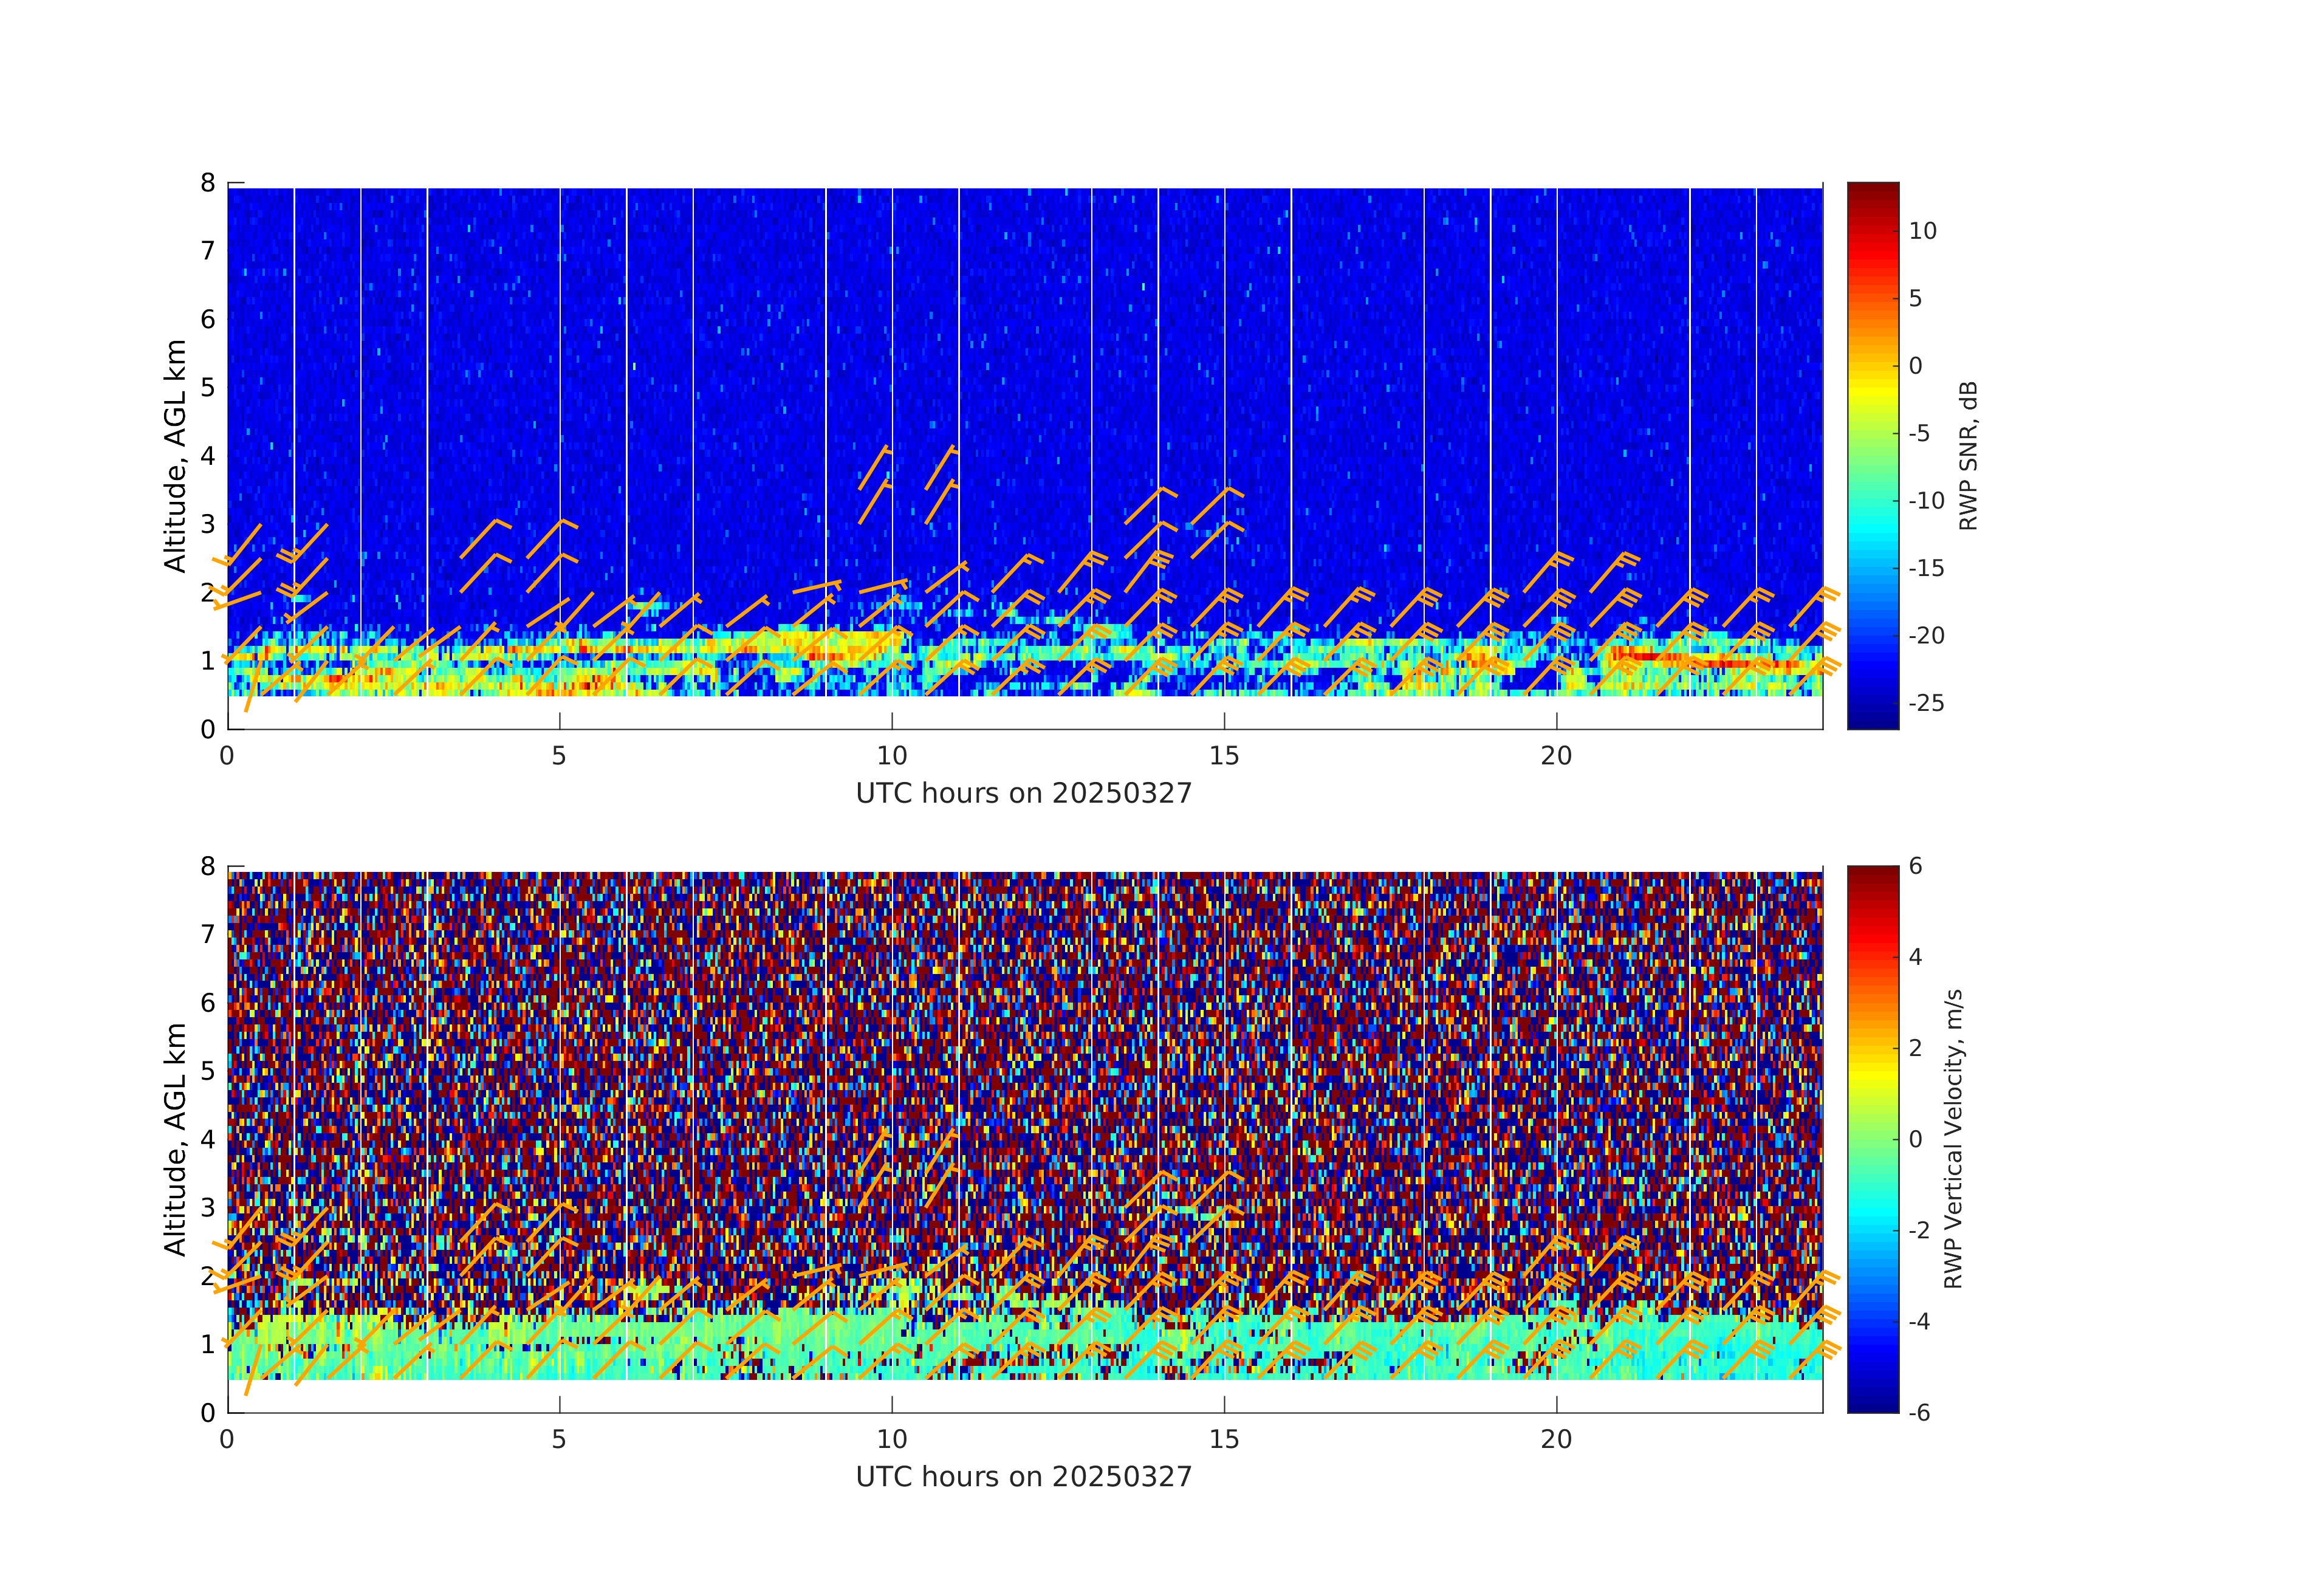Click the bottom plot's 'UTC hours on 20250327' label

1024,1477
